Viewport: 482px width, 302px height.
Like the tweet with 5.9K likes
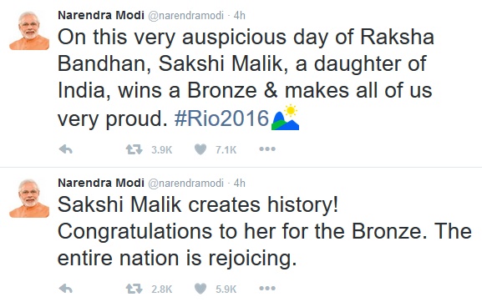200,289
